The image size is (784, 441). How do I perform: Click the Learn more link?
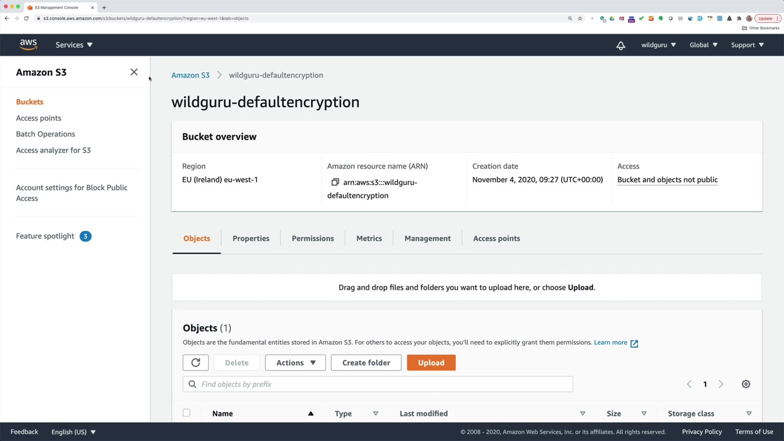[611, 342]
